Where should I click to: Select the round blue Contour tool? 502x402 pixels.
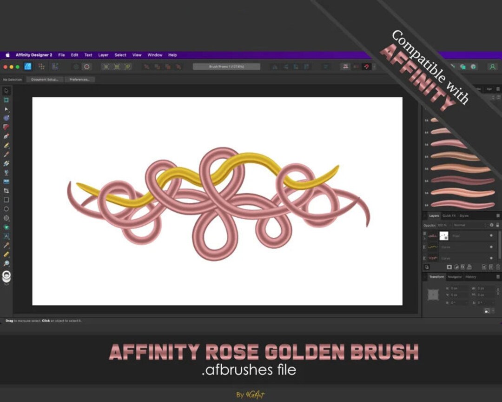click(x=6, y=118)
